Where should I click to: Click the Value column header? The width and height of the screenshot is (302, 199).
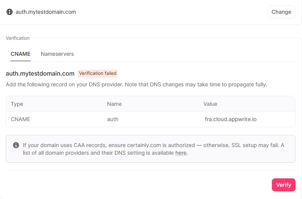point(210,104)
